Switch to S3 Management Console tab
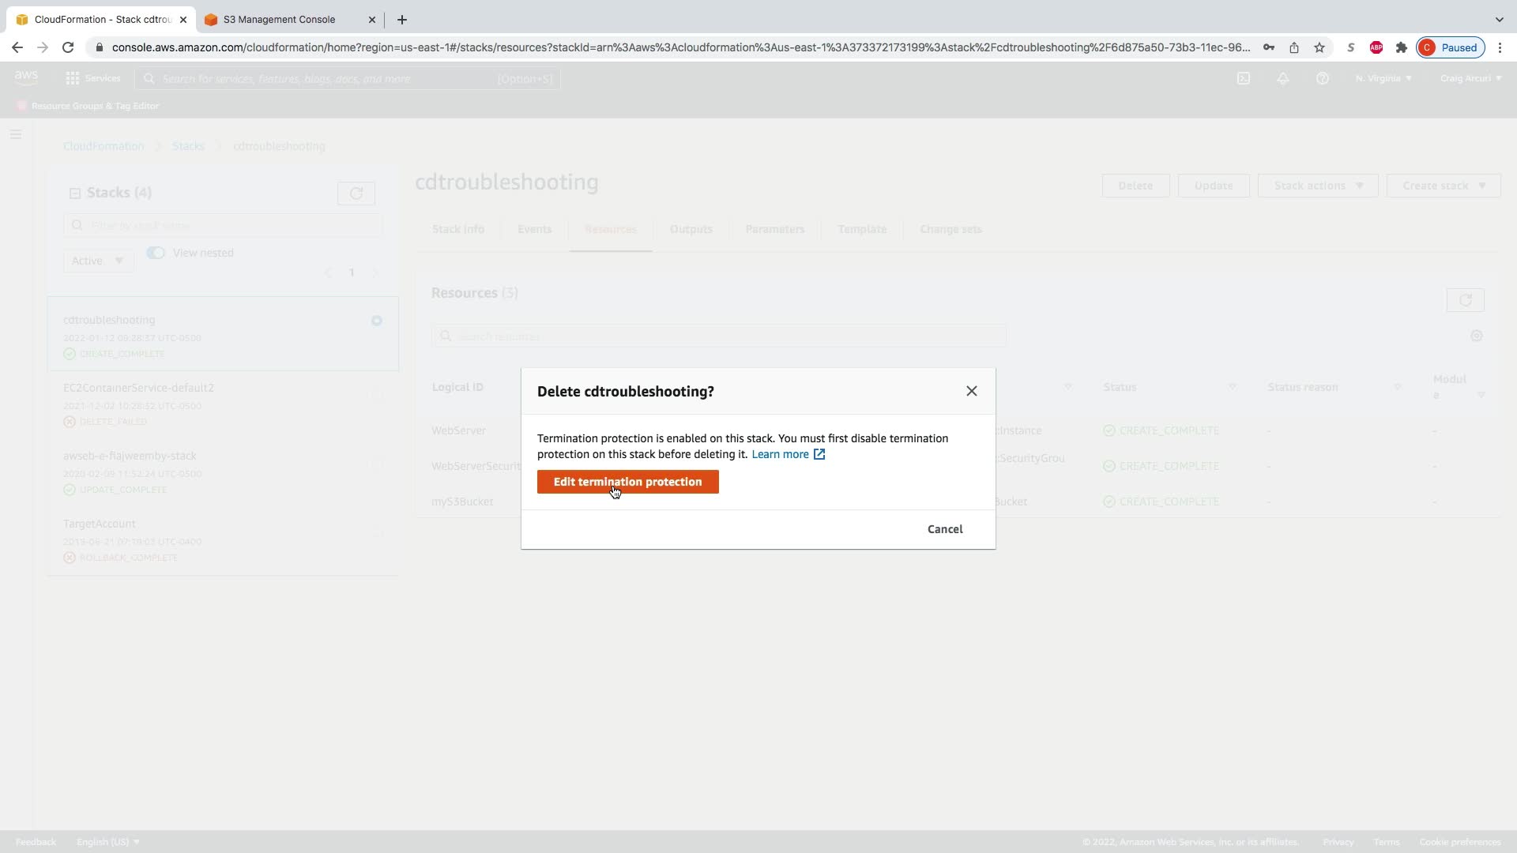The image size is (1517, 853). [x=279, y=19]
